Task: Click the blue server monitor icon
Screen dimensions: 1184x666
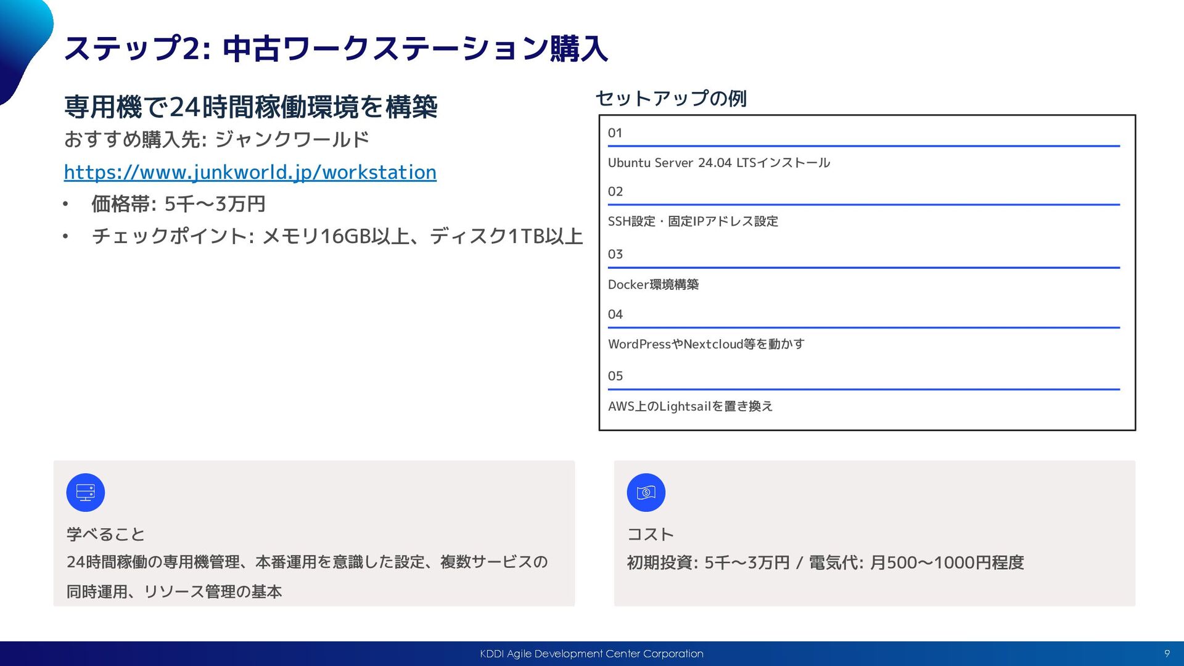Action: tap(85, 492)
